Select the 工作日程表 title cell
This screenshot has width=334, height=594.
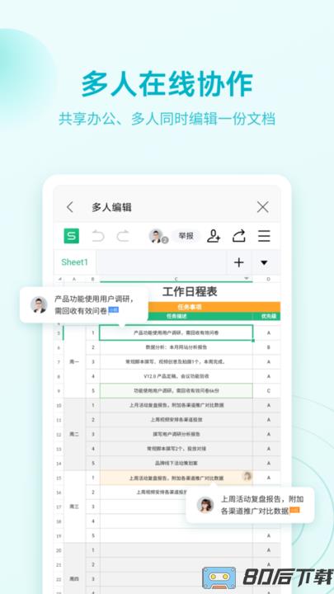click(190, 292)
